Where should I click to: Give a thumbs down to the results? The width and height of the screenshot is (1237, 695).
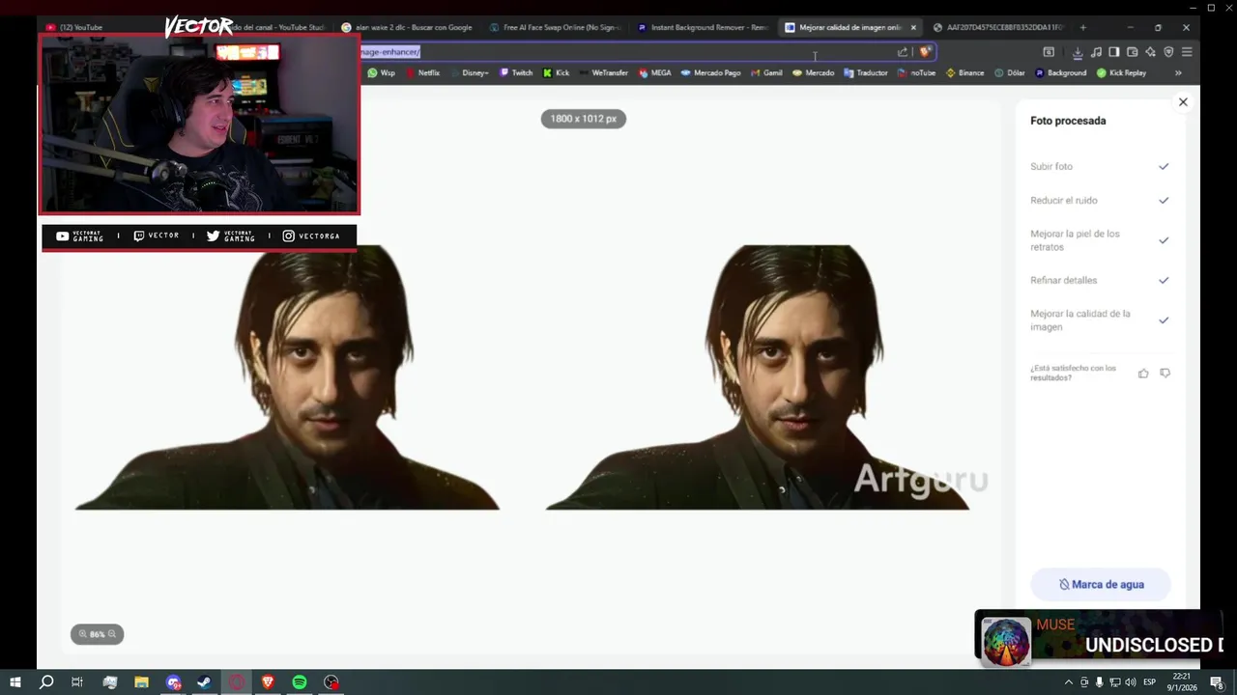[1165, 374]
